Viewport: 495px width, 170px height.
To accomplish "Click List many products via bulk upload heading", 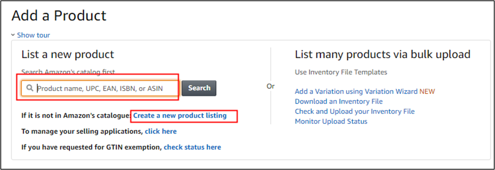I will (382, 55).
